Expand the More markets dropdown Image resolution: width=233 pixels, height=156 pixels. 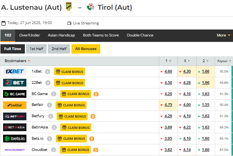tap(223, 35)
